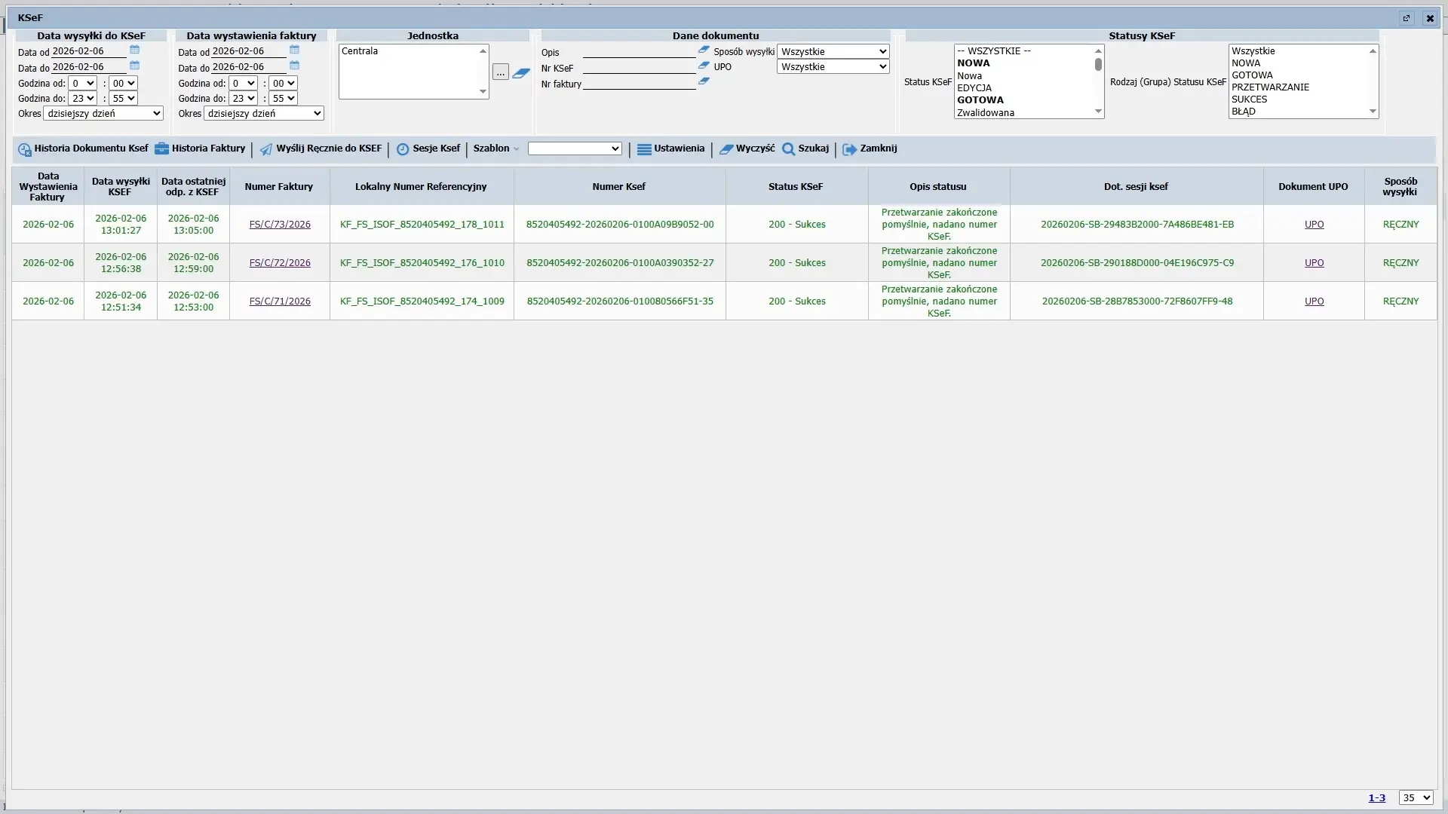Image resolution: width=1448 pixels, height=814 pixels.
Task: Click Wyślij Ręcznie do KSEF paper plane icon
Action: (x=266, y=149)
